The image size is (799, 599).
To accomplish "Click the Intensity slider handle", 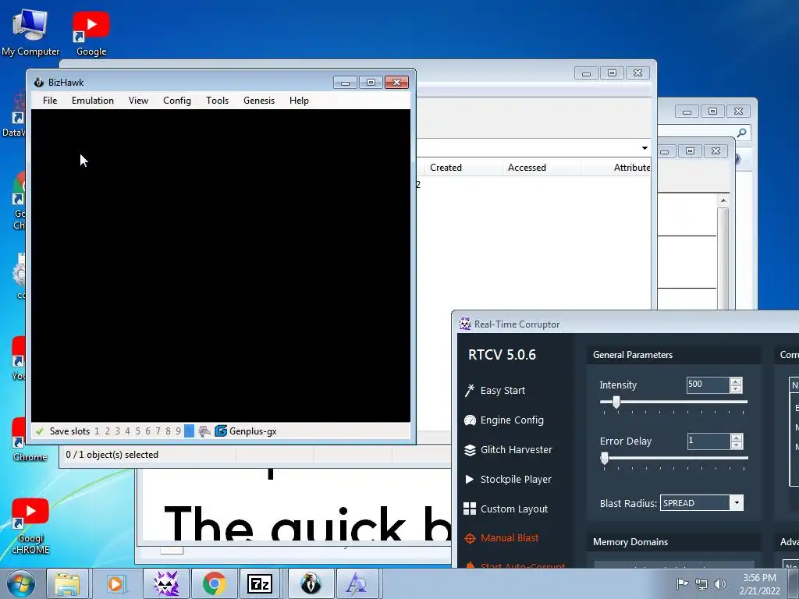I will click(616, 402).
